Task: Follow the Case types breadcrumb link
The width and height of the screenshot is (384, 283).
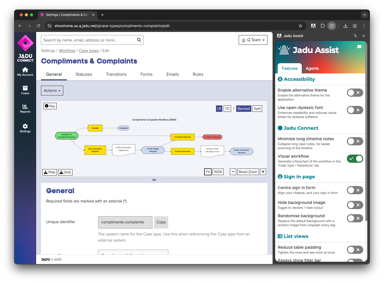Action: [x=89, y=51]
